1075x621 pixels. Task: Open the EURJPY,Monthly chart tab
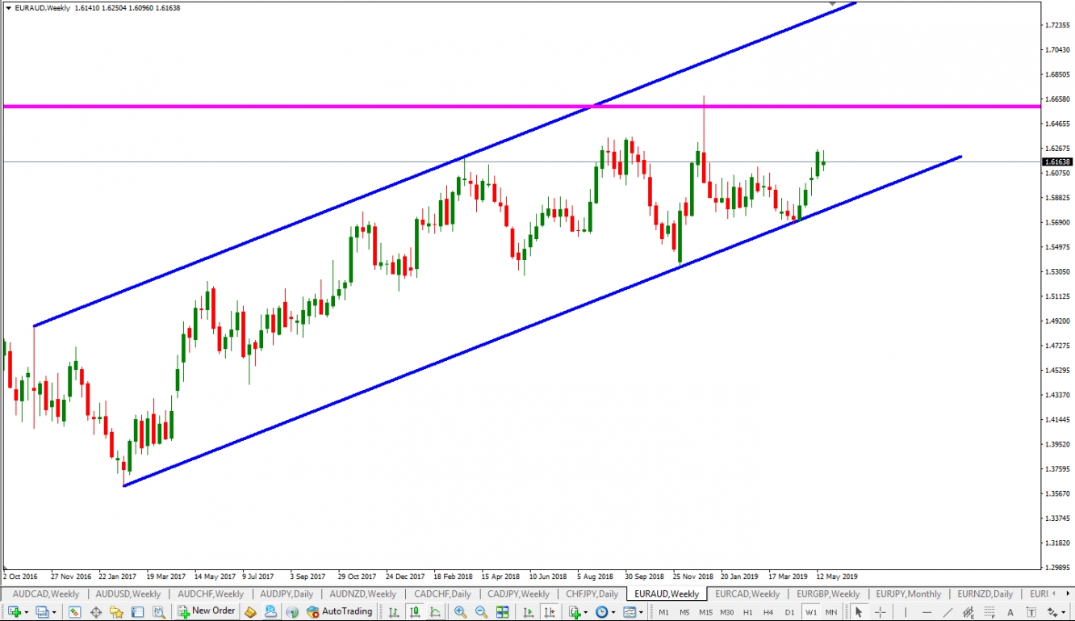tap(908, 594)
